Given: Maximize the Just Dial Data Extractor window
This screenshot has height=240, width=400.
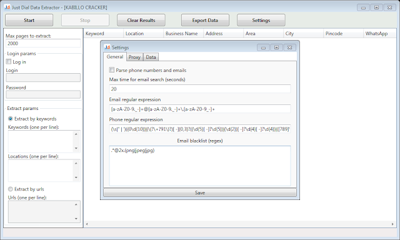Looking at the screenshot, I should pyautogui.click(x=376, y=7).
